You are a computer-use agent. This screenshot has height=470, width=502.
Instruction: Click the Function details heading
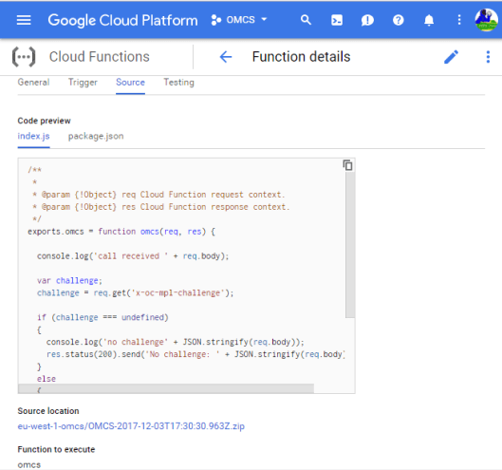[x=301, y=57]
